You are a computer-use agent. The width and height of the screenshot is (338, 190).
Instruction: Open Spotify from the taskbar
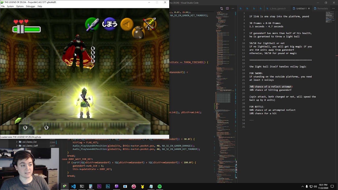pyautogui.click(x=159, y=187)
